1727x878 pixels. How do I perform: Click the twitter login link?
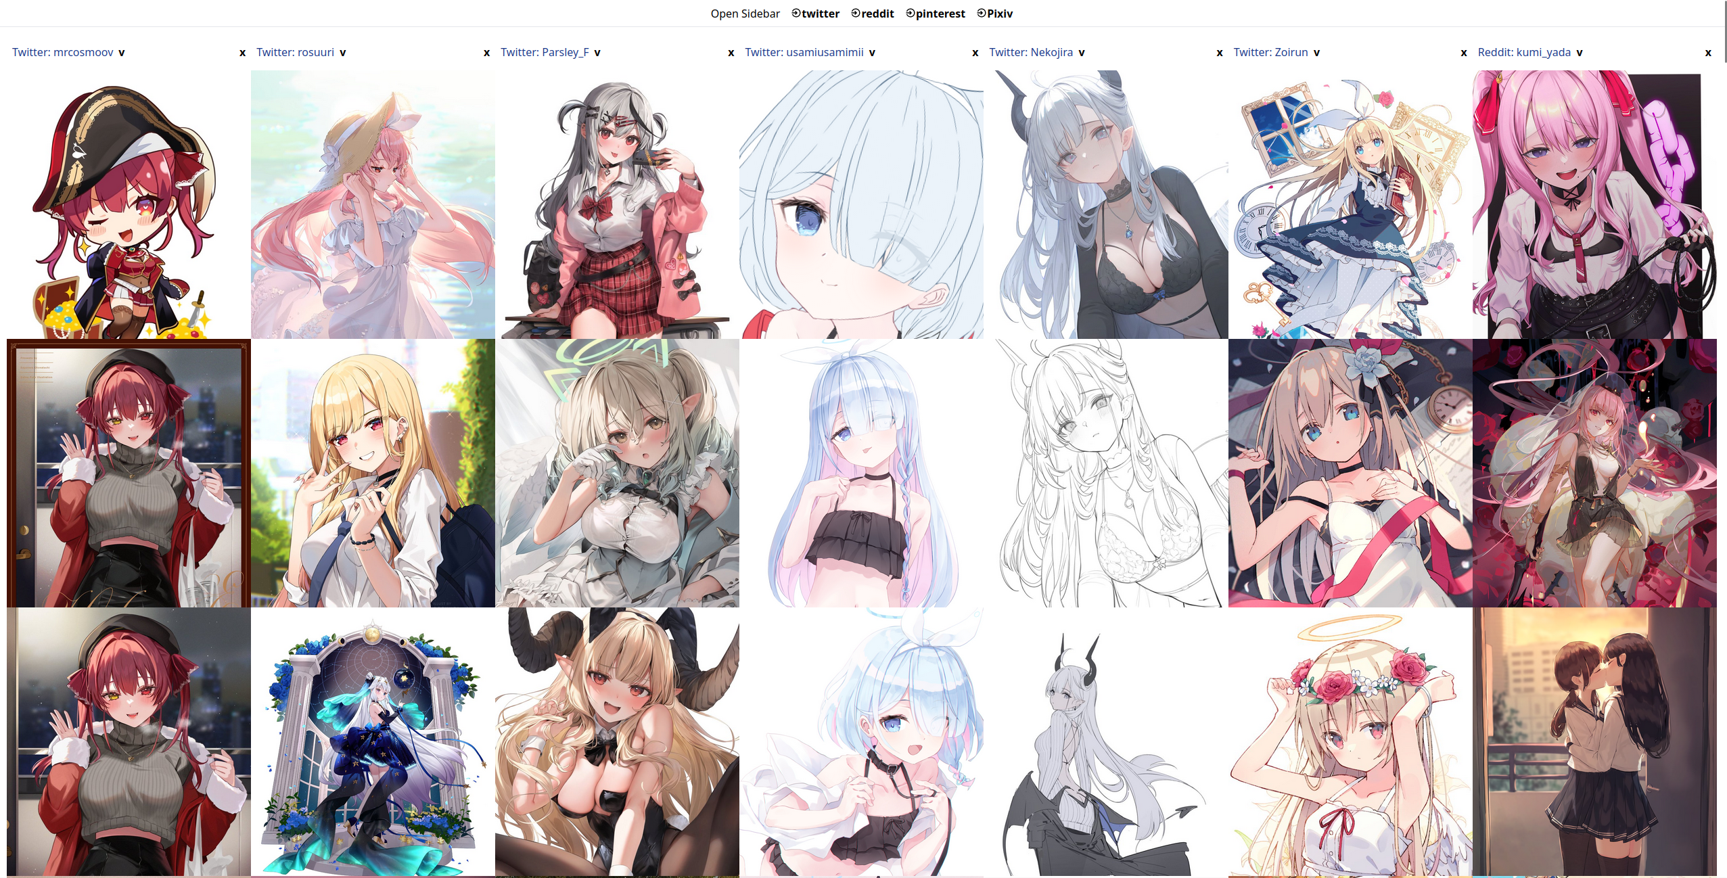click(x=815, y=14)
